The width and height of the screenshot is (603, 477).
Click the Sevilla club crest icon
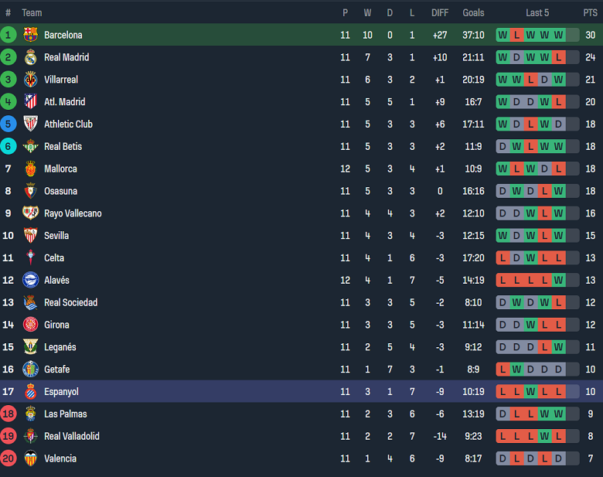30,236
